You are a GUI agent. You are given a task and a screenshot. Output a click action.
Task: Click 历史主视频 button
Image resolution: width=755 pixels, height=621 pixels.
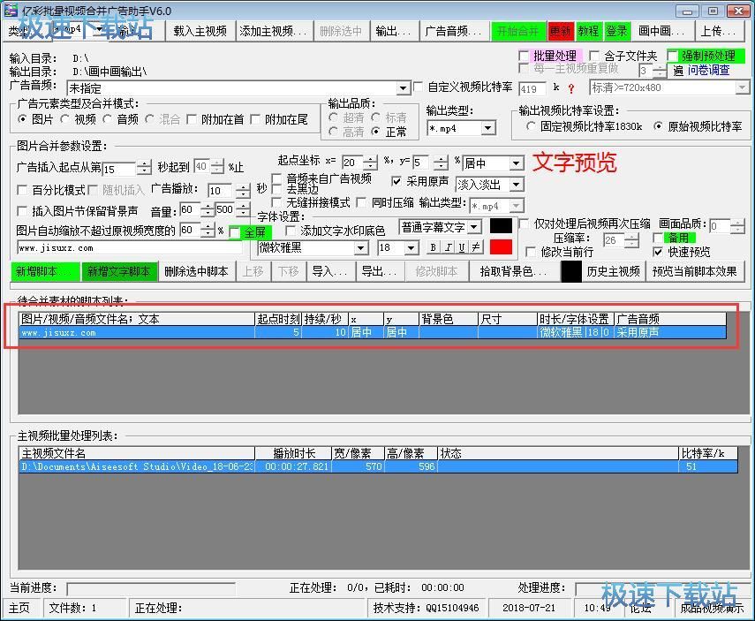613,271
